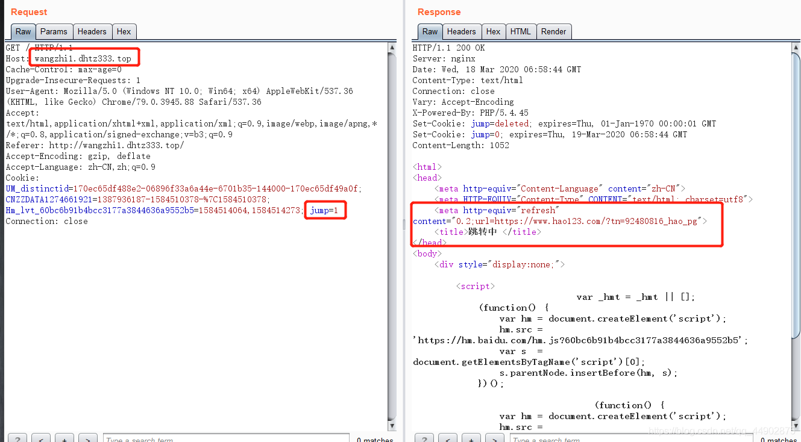
Task: Switch to the Hex tab in Request
Action: [124, 31]
